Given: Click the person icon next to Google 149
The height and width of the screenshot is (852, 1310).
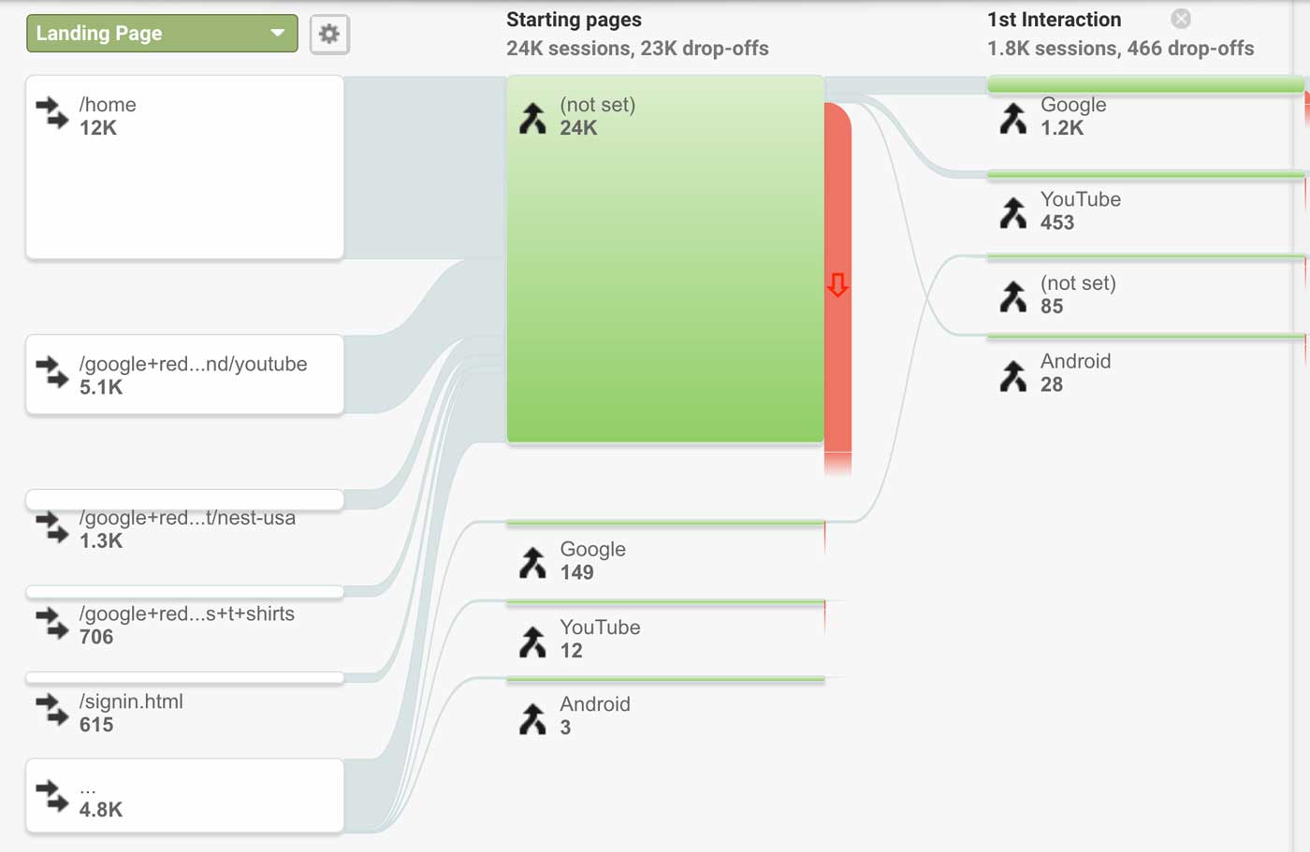Looking at the screenshot, I should tap(532, 562).
